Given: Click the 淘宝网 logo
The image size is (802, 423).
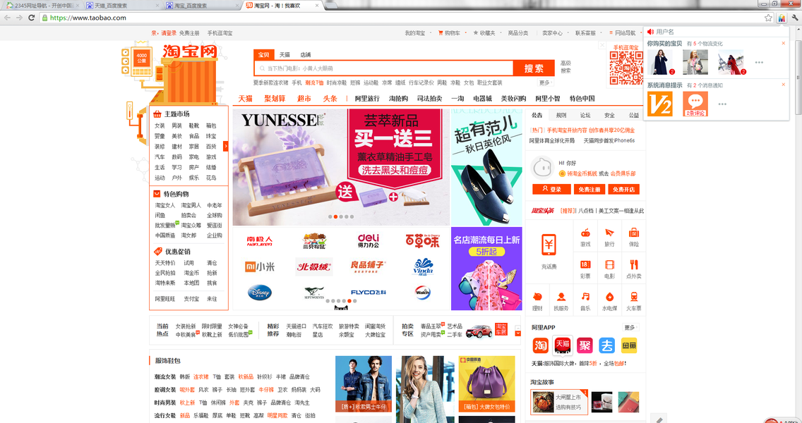Looking at the screenshot, I should click(190, 51).
